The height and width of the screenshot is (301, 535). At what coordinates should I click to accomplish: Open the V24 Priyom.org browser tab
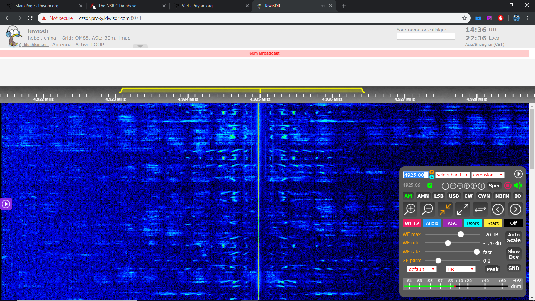point(197,6)
